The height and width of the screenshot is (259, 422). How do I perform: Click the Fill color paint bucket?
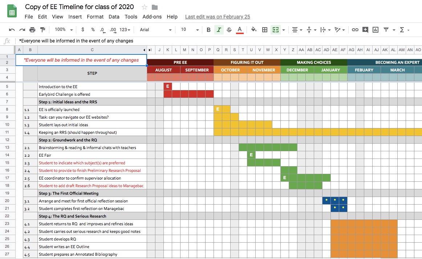click(254, 30)
